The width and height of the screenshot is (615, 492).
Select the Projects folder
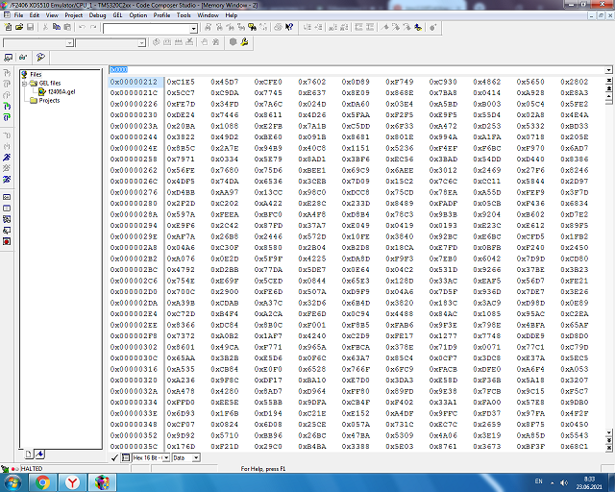(49, 101)
